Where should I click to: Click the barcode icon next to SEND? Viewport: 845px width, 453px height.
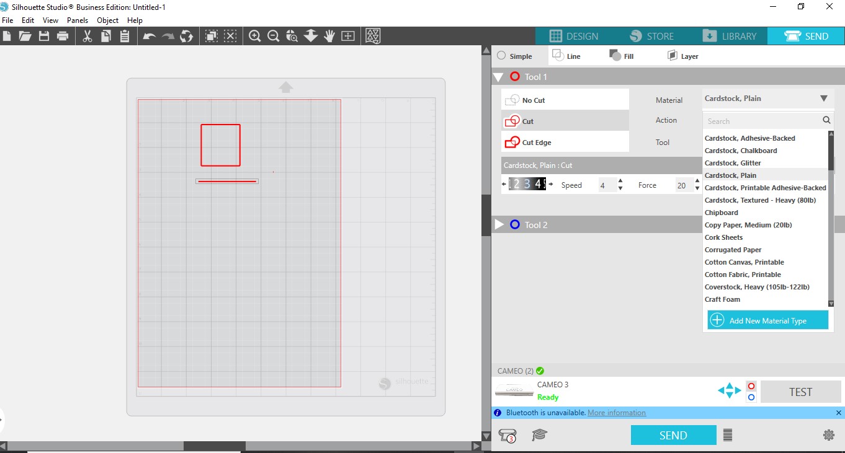(x=728, y=435)
